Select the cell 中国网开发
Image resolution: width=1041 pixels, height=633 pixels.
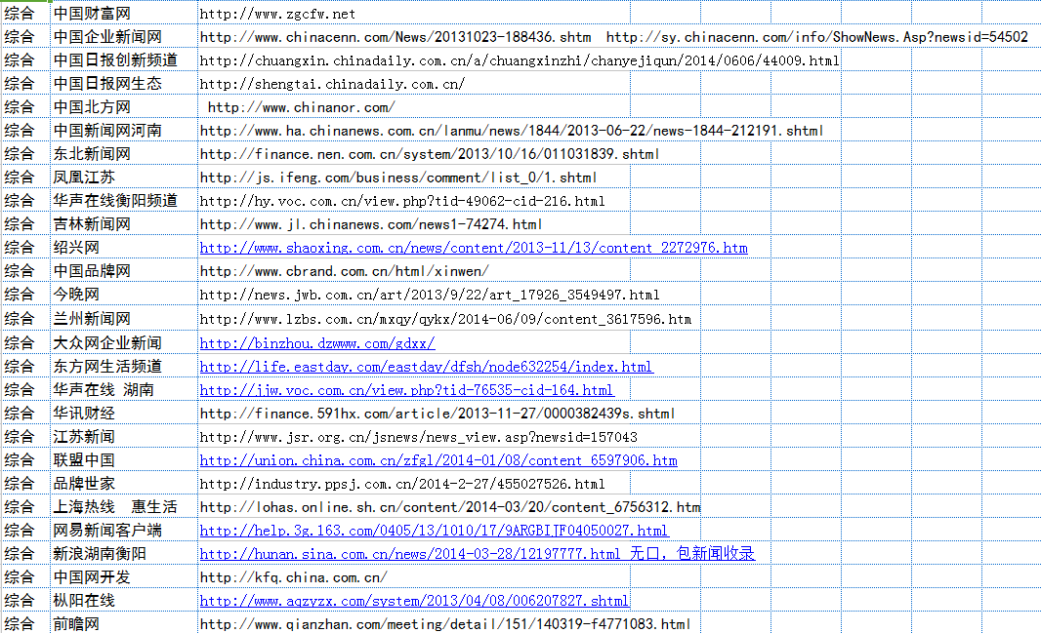(x=123, y=577)
